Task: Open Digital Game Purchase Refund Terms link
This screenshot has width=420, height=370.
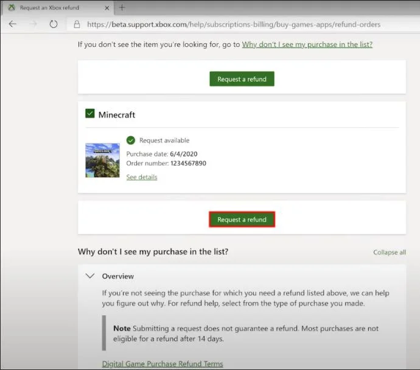Action: [163, 363]
